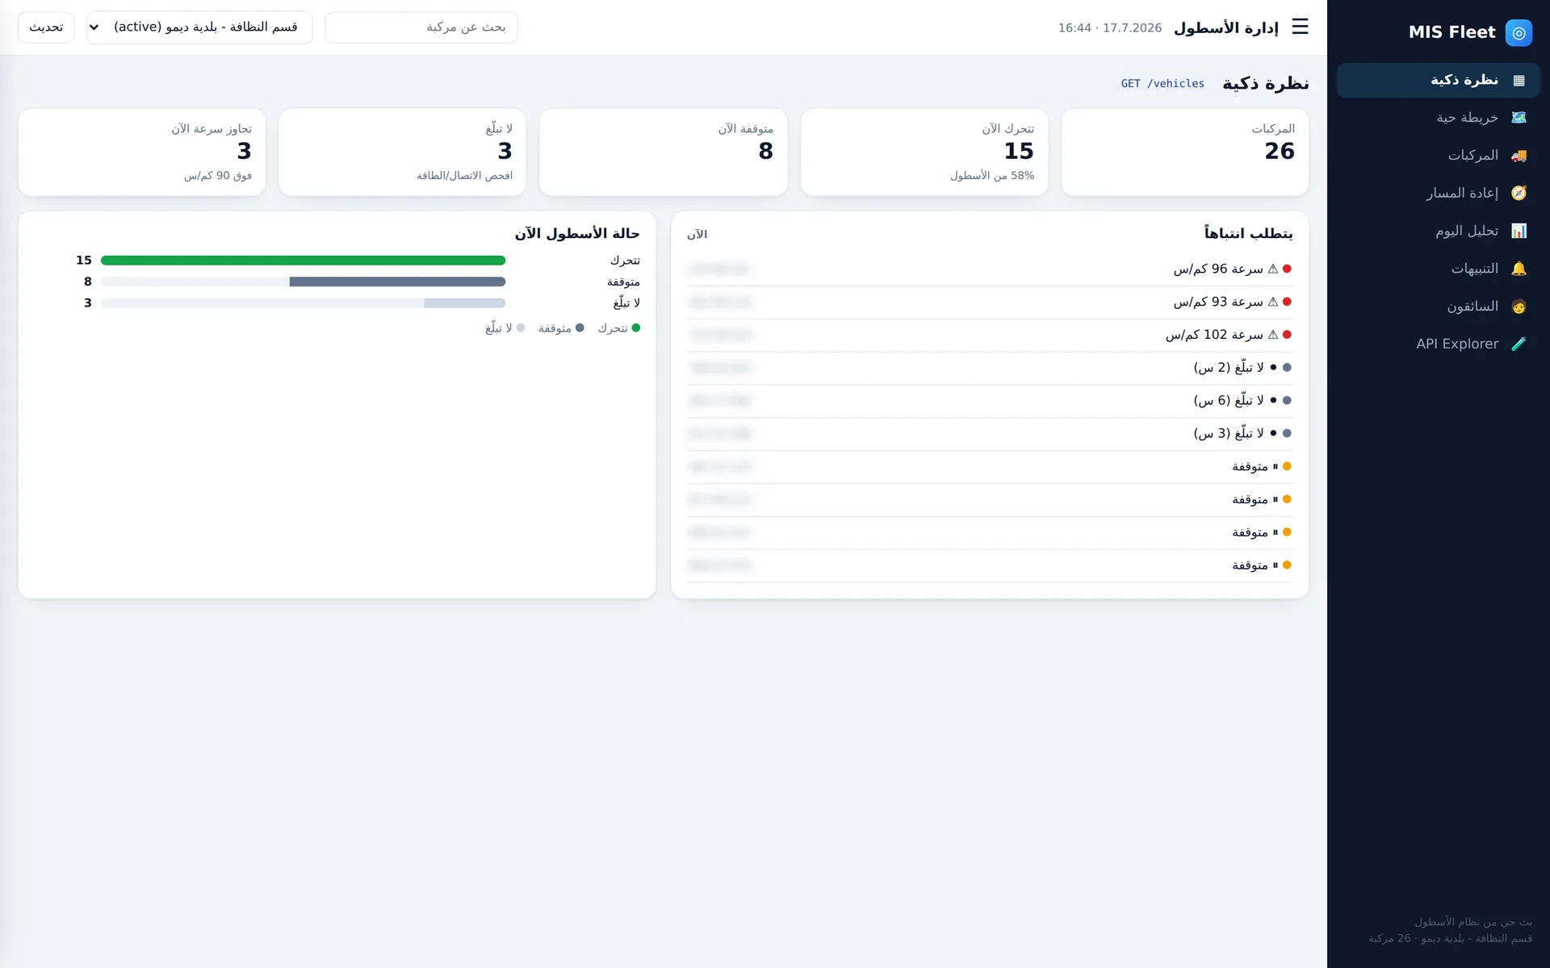Open the متوقفة الآن 8 stat card

tap(664, 152)
